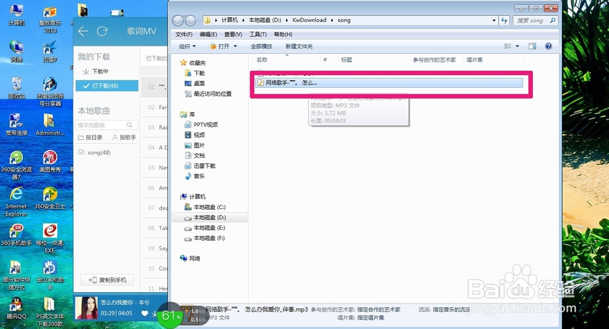Open the 编辑(E) menu
Viewport: 609px width, 329px height.
click(208, 34)
